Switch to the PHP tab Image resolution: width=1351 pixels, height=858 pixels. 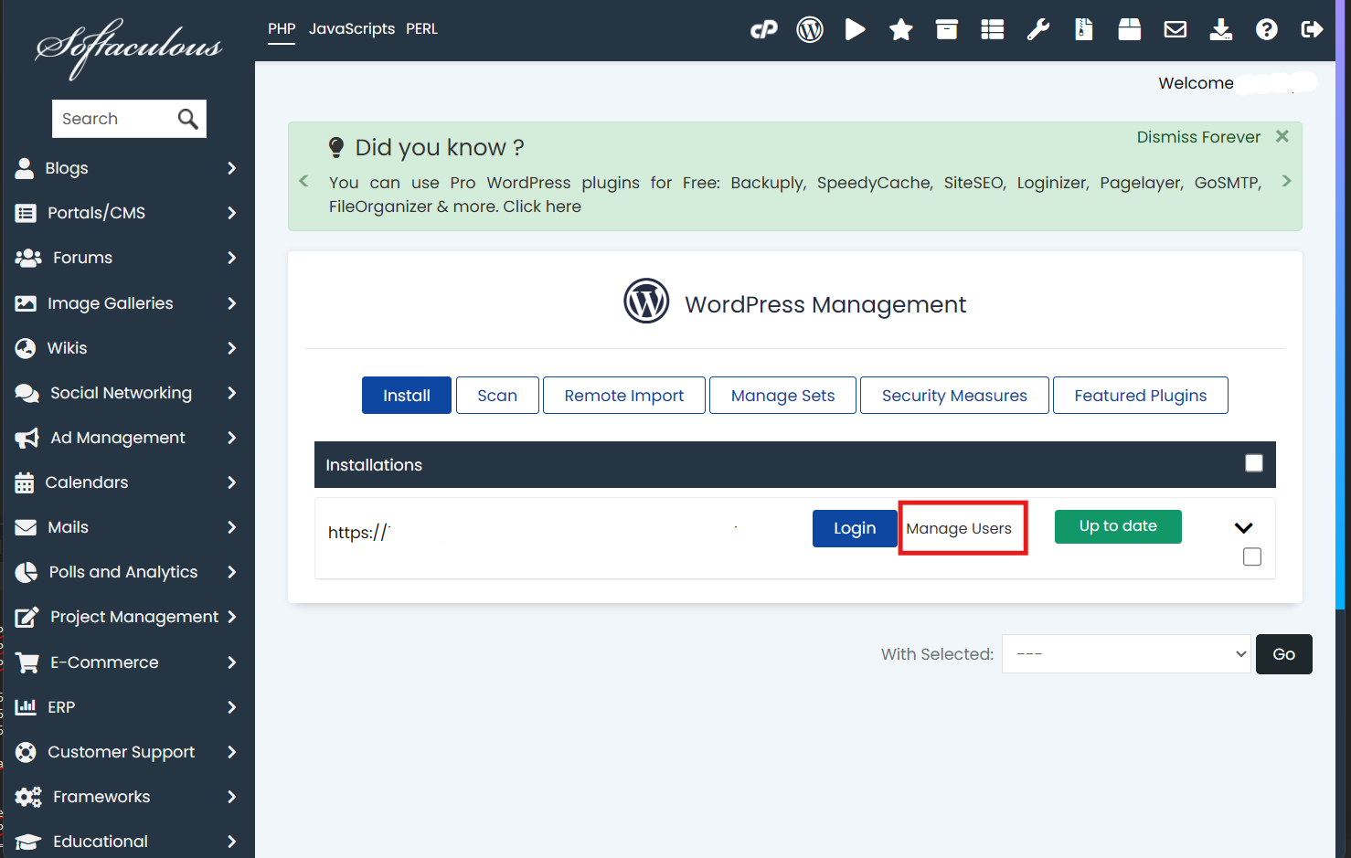(x=282, y=29)
